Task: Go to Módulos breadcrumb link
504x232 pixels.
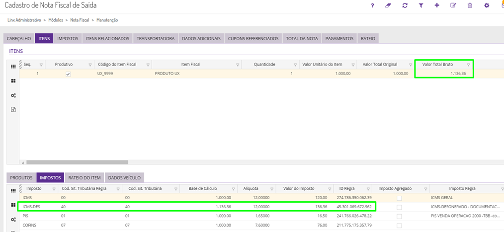Action: tap(56, 20)
